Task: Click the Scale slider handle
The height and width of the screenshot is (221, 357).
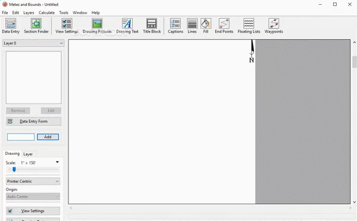Action: tap(14, 170)
